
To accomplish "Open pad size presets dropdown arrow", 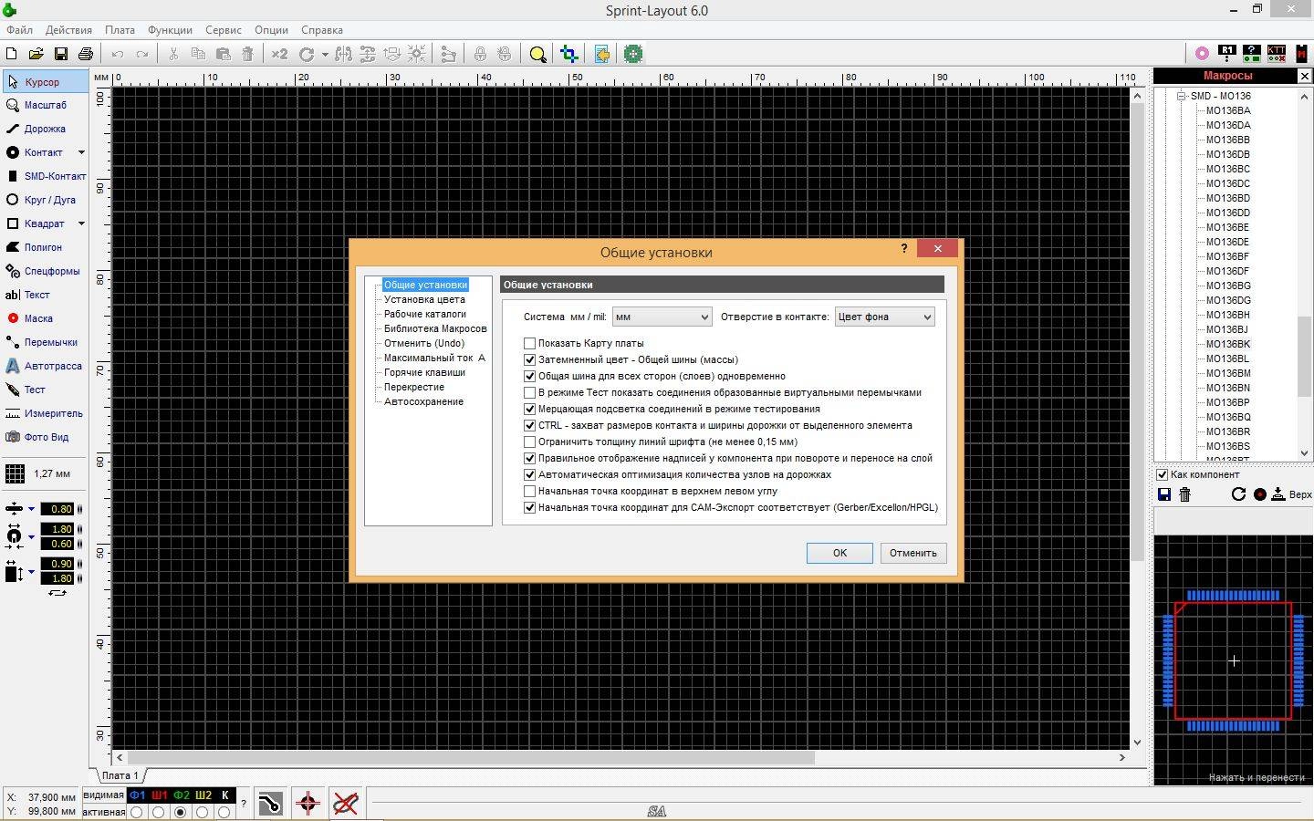I will [x=31, y=536].
